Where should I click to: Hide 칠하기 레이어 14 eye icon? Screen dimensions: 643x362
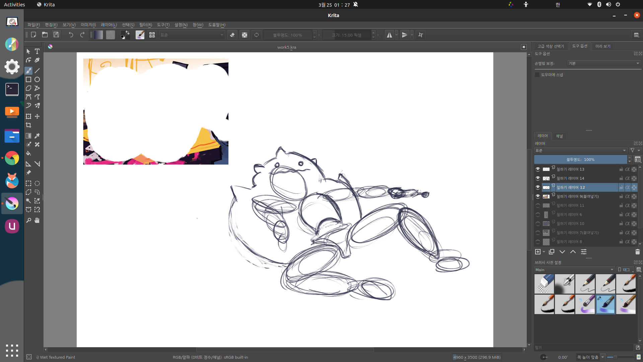[538, 178]
